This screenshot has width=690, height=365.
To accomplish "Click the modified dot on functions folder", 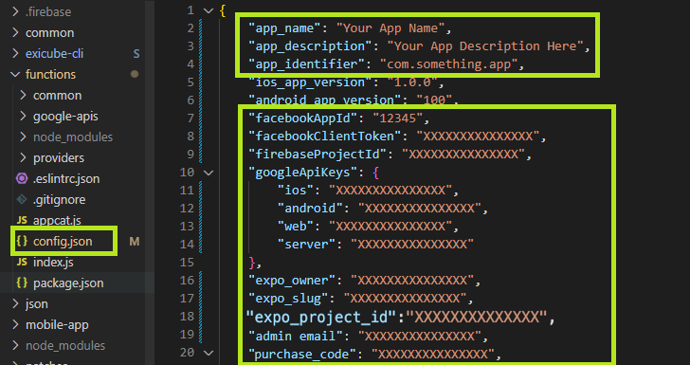I will 135,74.
